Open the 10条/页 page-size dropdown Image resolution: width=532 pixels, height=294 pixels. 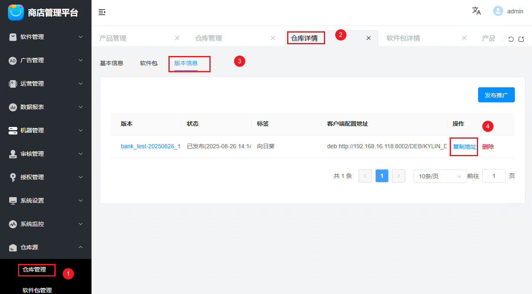(x=440, y=176)
